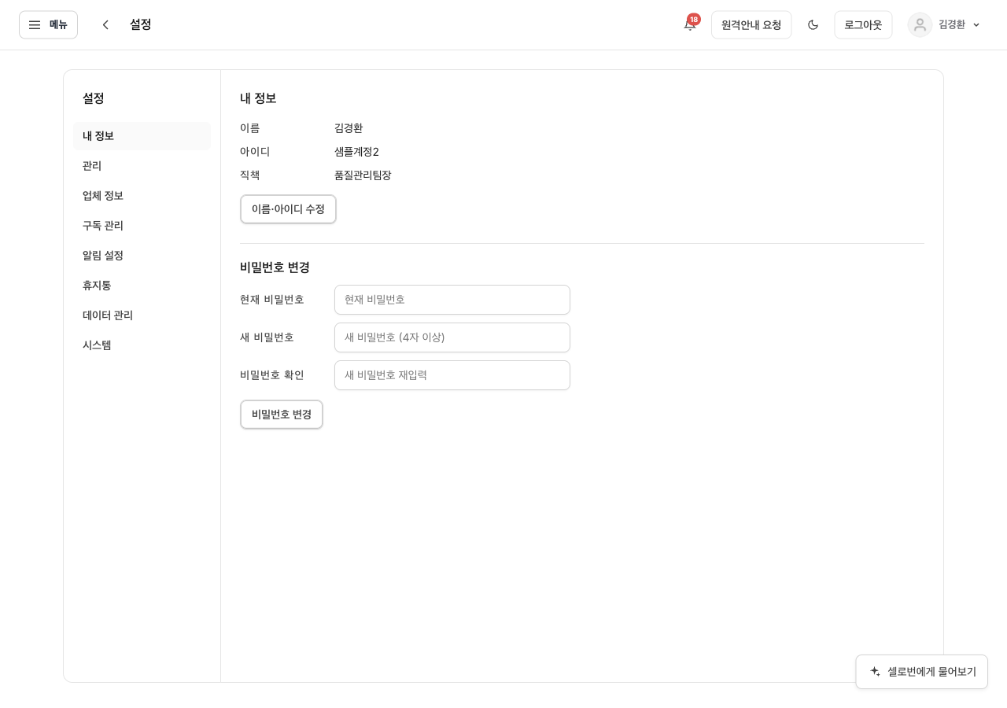The width and height of the screenshot is (1007, 708).
Task: Click the name value 김경환 in 내 정보
Action: (x=349, y=128)
